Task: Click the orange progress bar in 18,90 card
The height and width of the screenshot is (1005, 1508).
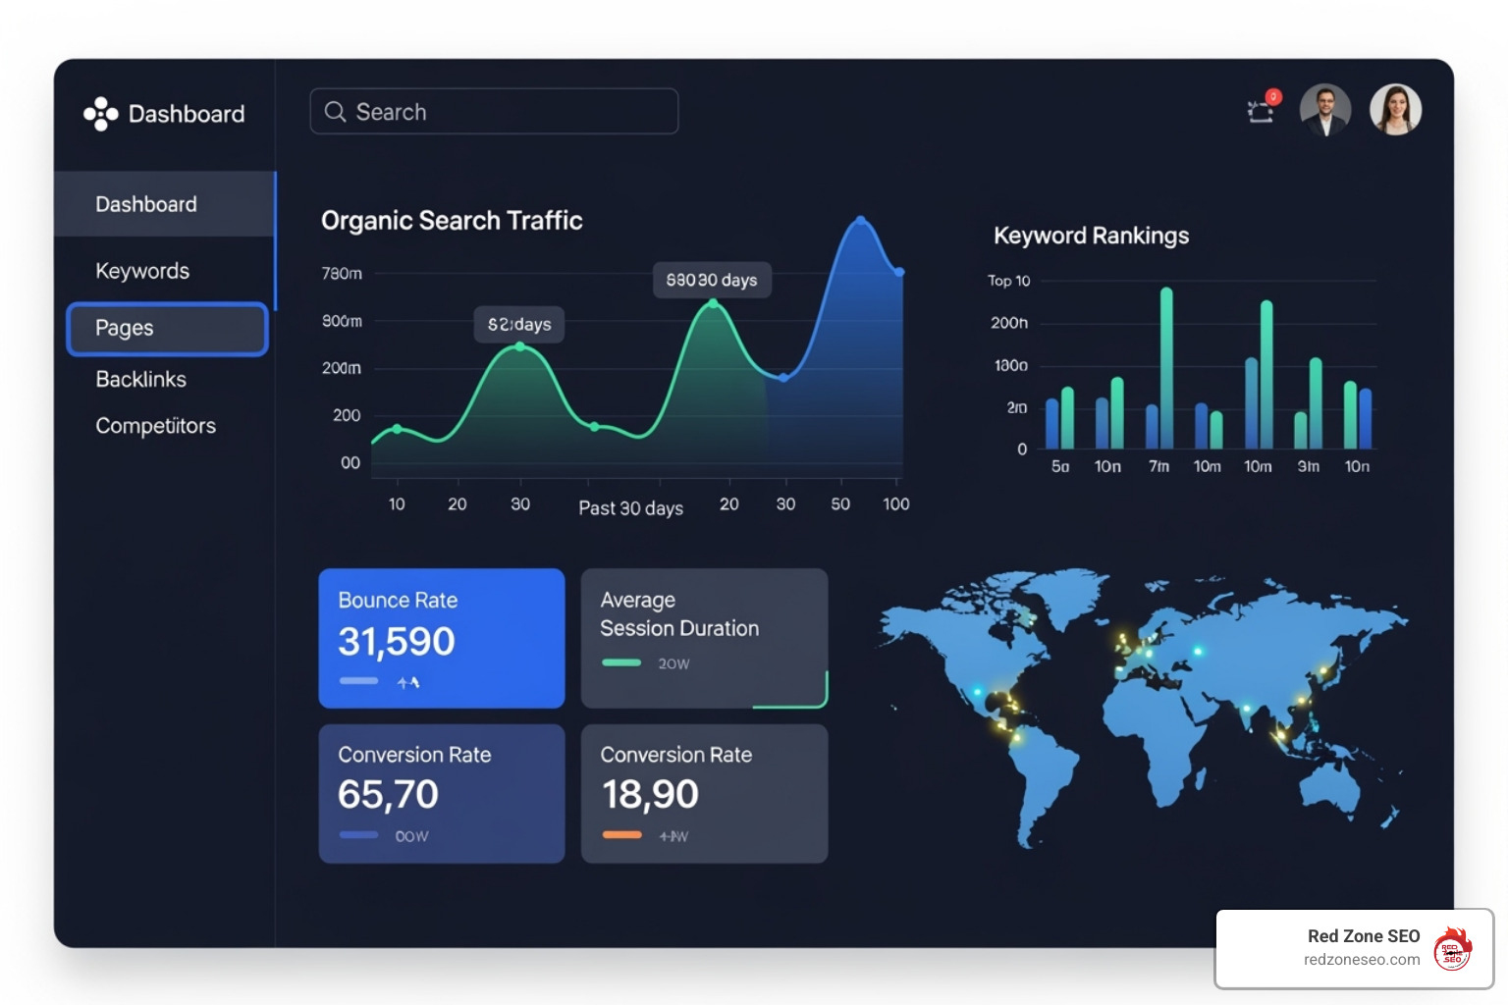Action: click(x=621, y=835)
